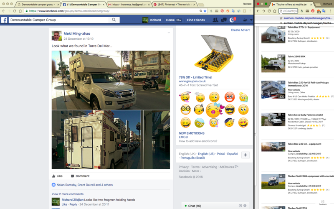Open top camper truck photo
Viewport: 334px width, 209px height.
coord(111,80)
